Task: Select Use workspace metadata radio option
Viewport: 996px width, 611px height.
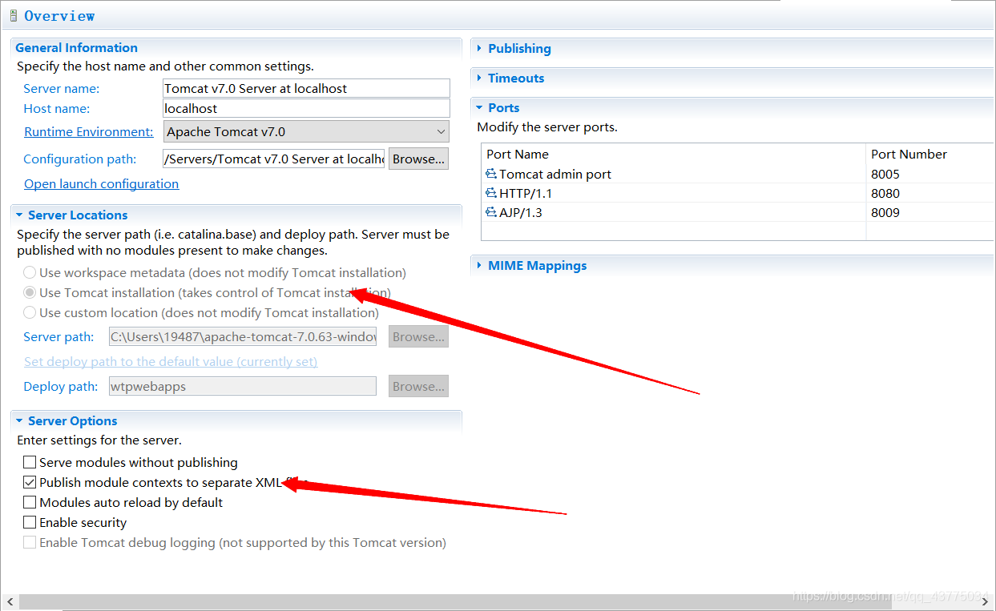Action: point(30,272)
